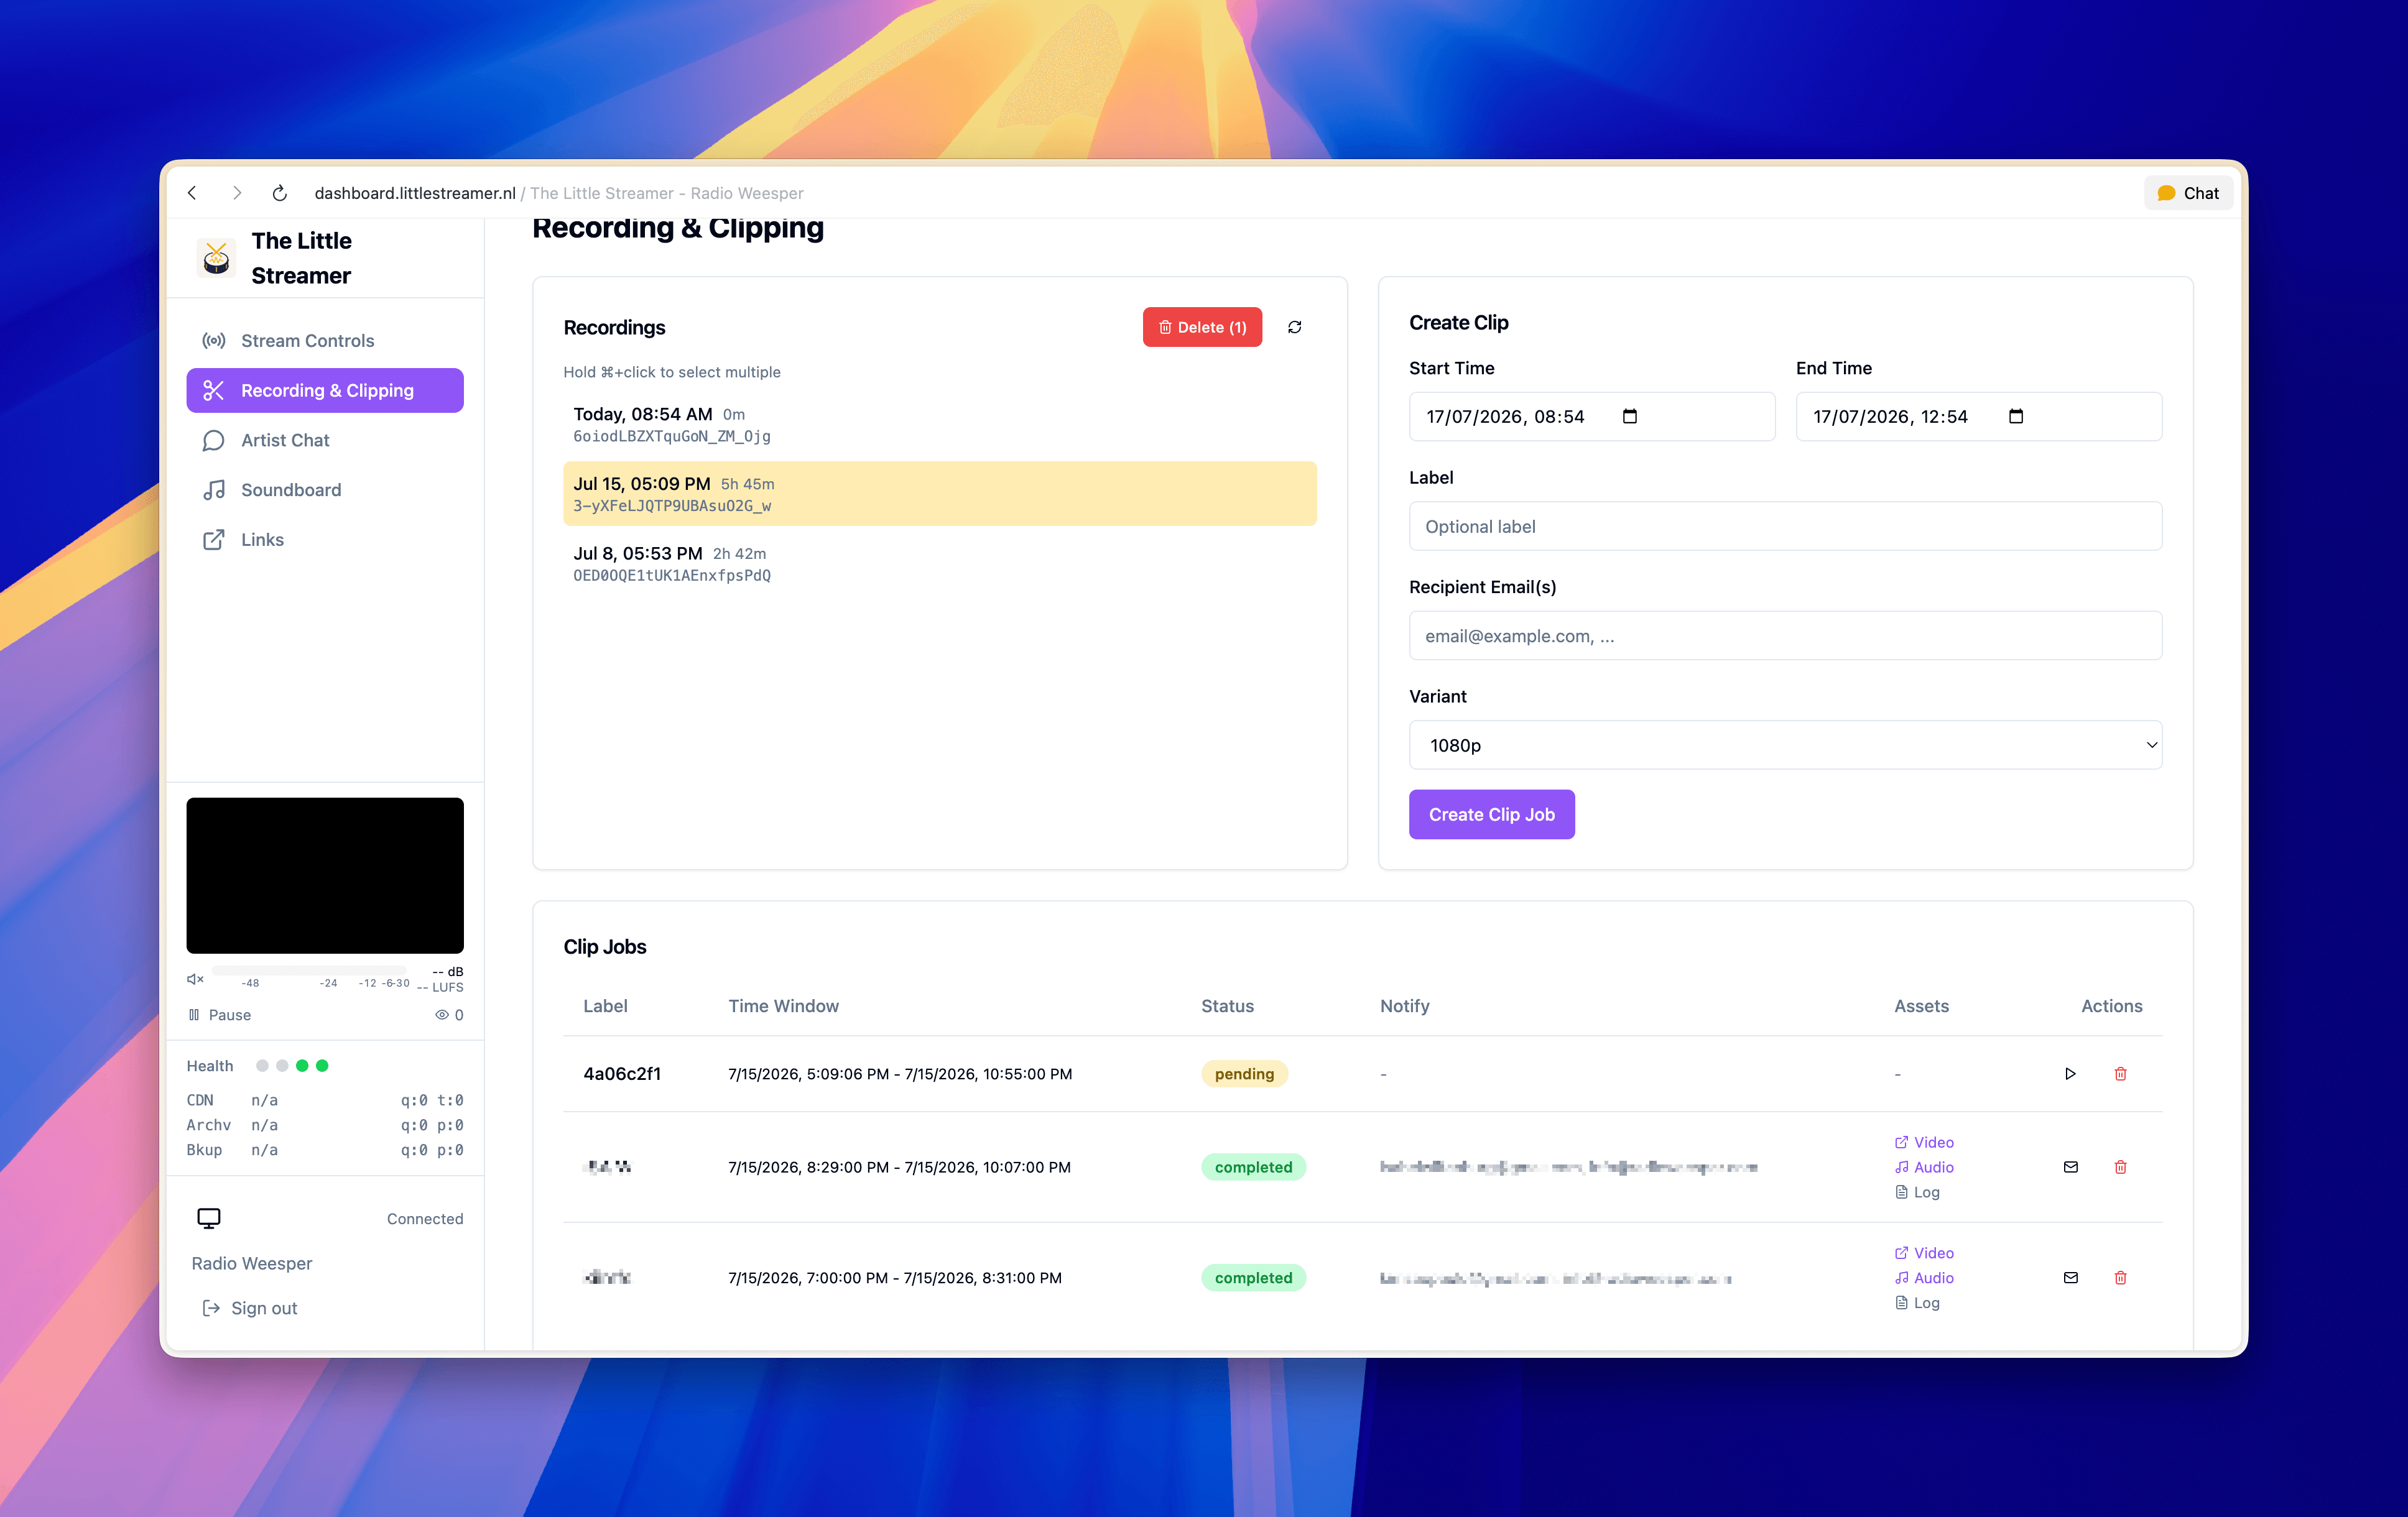Click the Notify column header
This screenshot has width=2408, height=1517.
[1404, 1006]
